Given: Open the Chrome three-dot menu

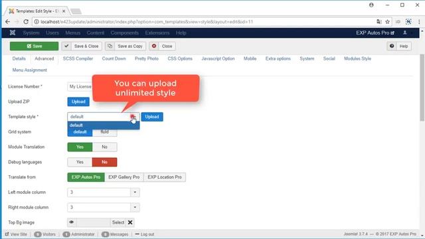Looking at the screenshot, I should pos(419,22).
